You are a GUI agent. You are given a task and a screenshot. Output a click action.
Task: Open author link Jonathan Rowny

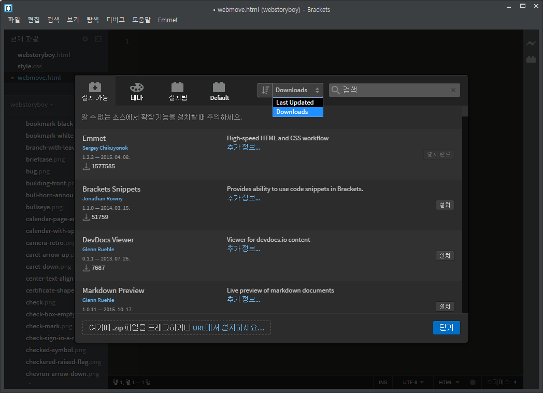tap(103, 199)
